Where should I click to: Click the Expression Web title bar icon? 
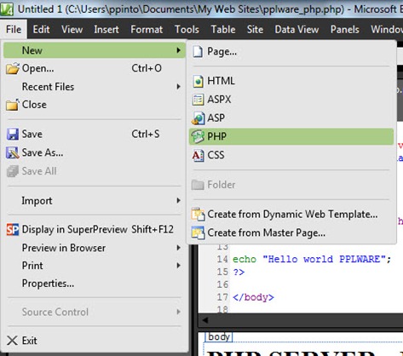coord(7,9)
